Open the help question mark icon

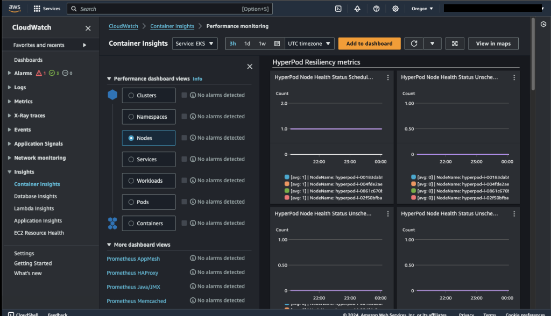click(376, 9)
